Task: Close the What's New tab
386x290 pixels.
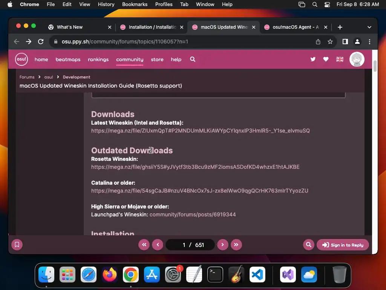Action: [110, 27]
